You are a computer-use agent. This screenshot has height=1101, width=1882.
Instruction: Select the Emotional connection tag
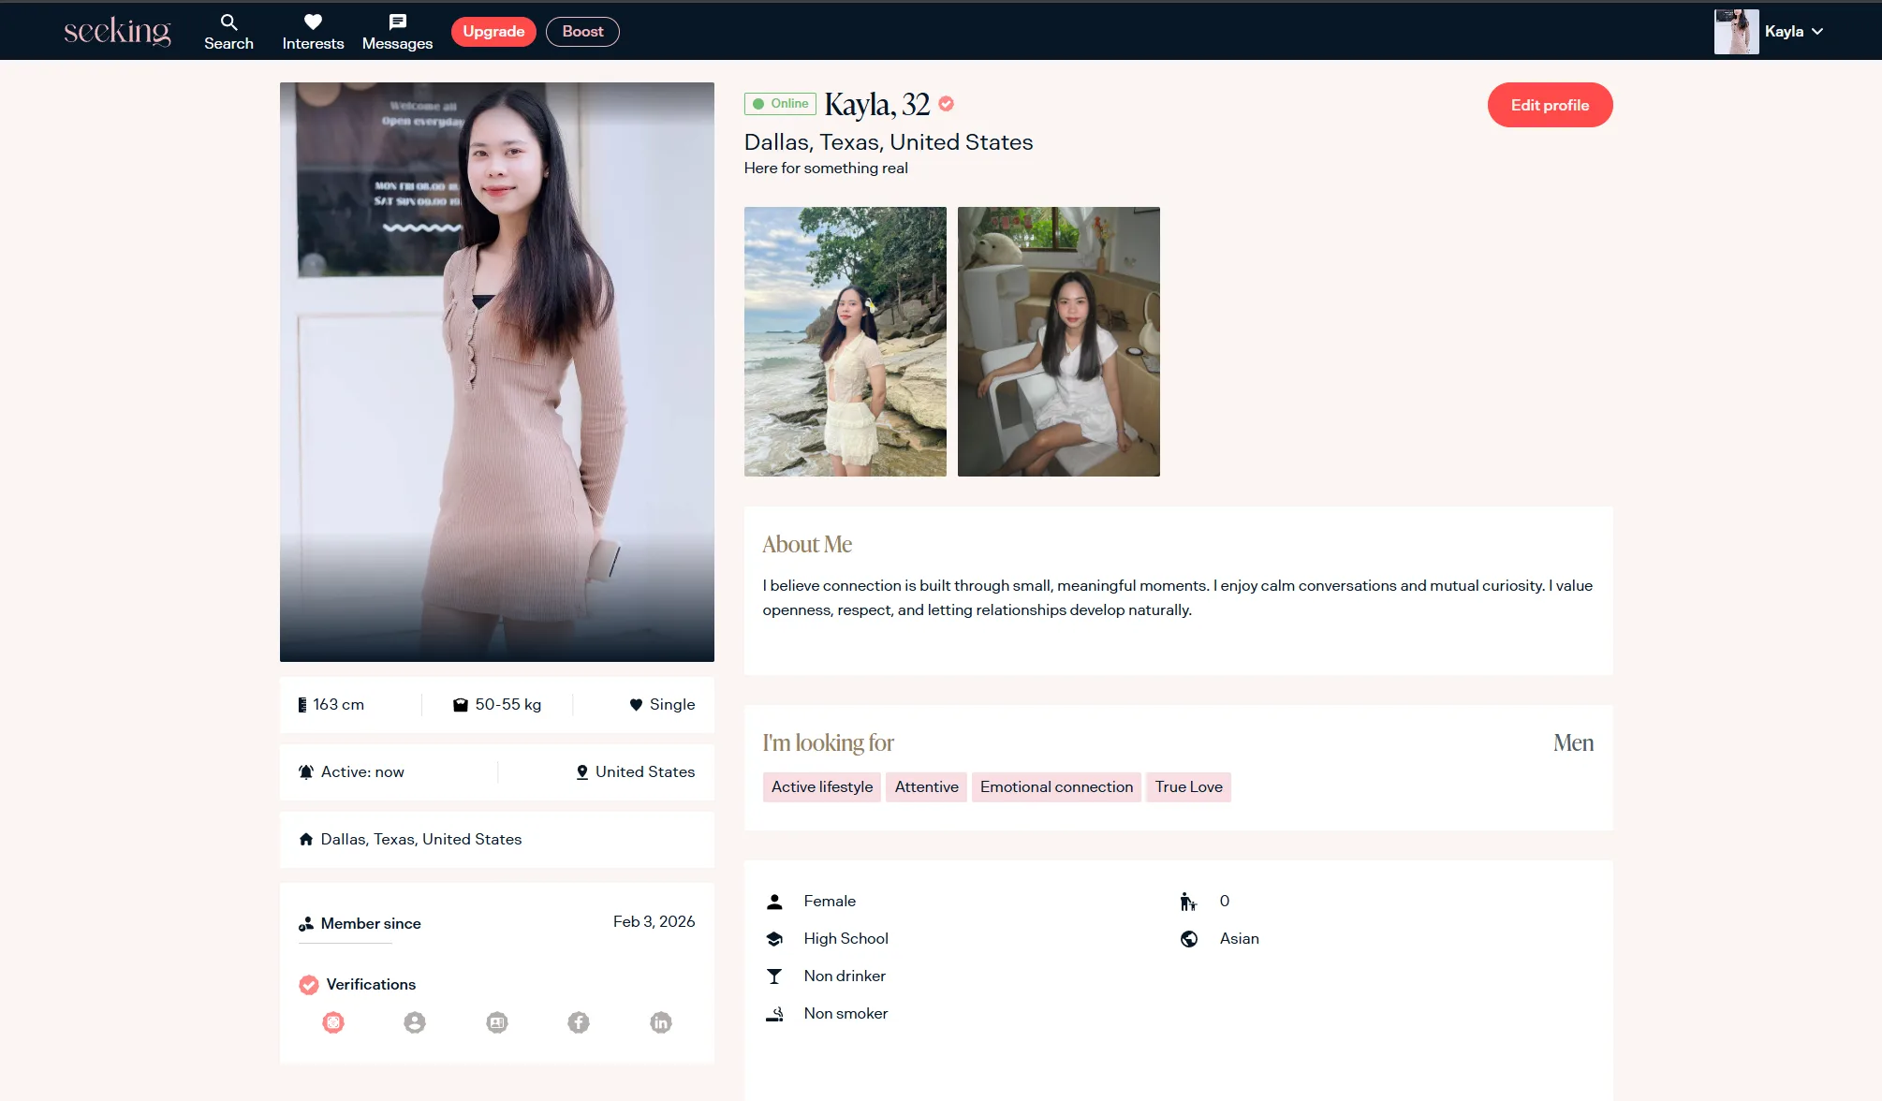1056,786
